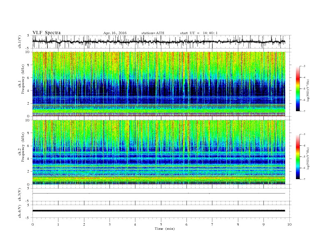The height and width of the screenshot is (252, 326).
Task: Click the 'ch.4(V)' axis label
Action: pos(20,211)
